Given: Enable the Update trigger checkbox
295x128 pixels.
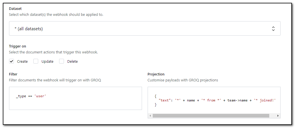Looking at the screenshot, I should (x=36, y=61).
